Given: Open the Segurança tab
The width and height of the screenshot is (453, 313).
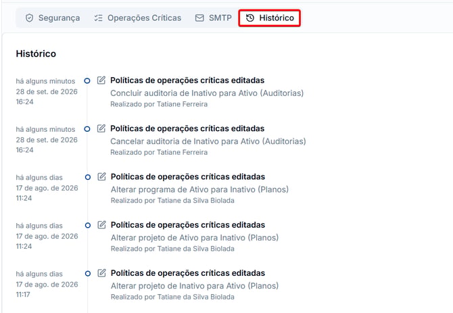Looking at the screenshot, I should pyautogui.click(x=53, y=18).
